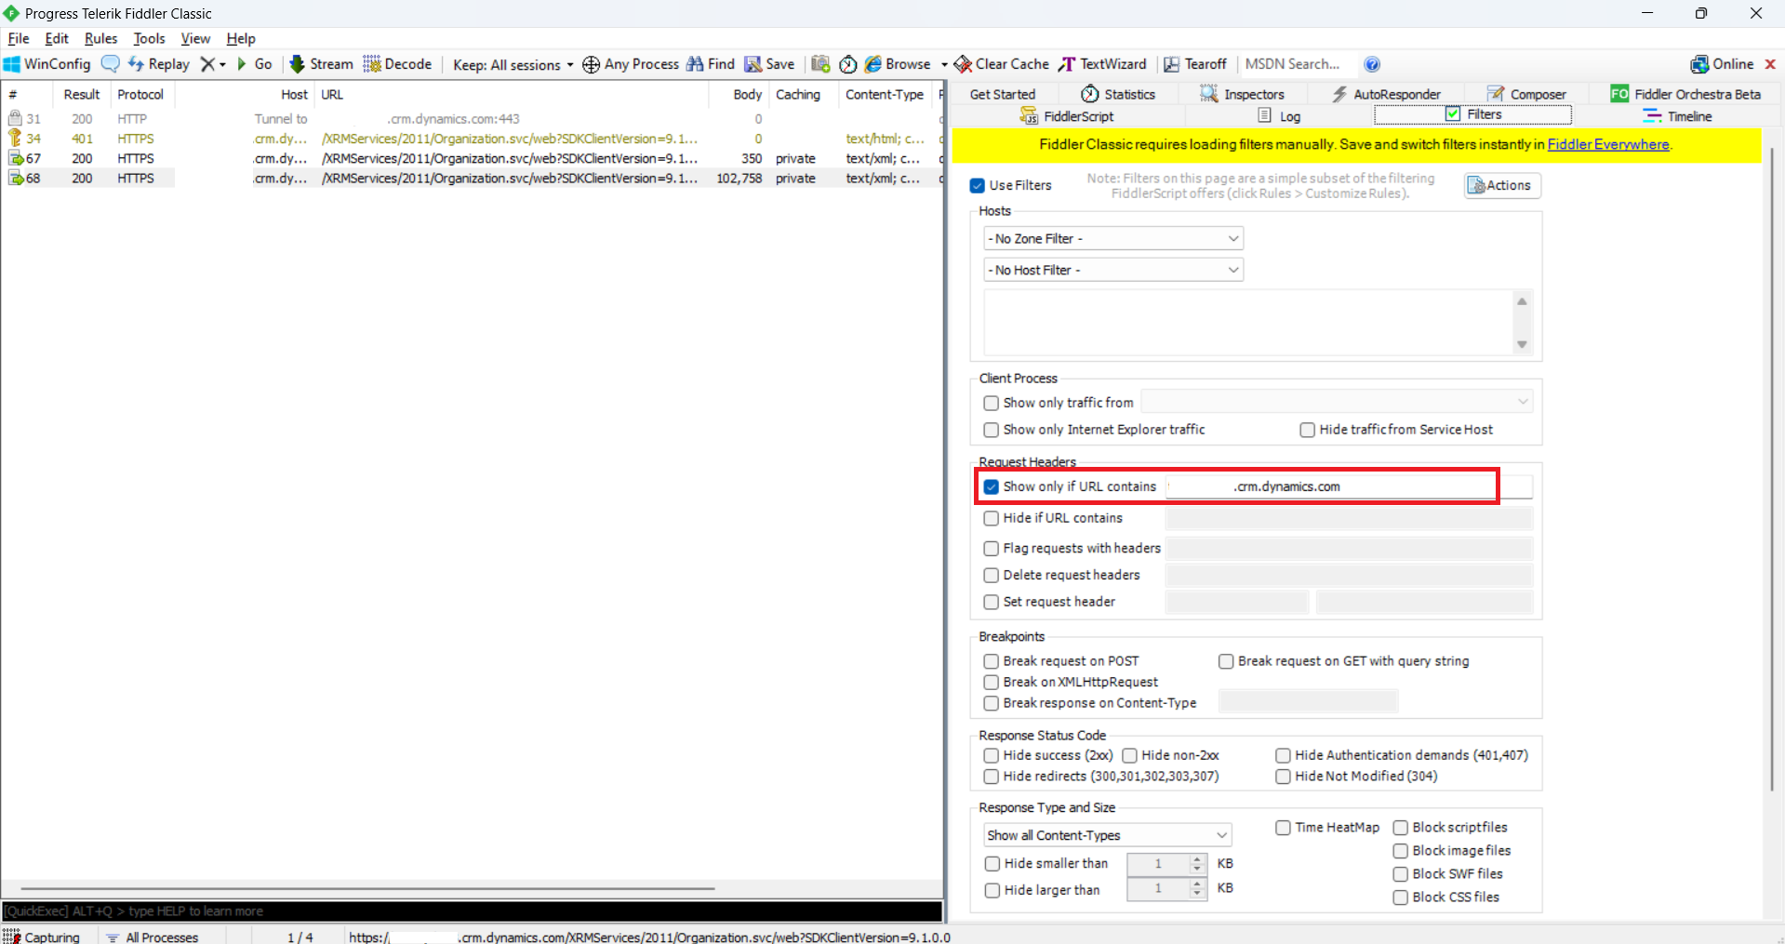
Task: Open Find sessions binoculars
Action: (711, 64)
